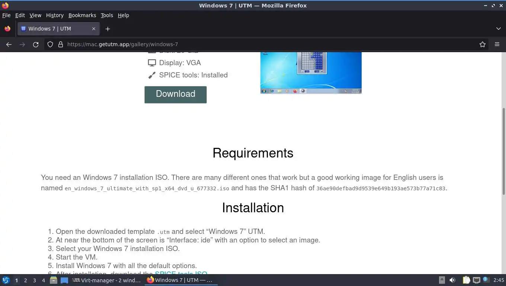Screen dimensions: 506x286
Task: Click the tracking protection shield icon
Action: coord(50,44)
